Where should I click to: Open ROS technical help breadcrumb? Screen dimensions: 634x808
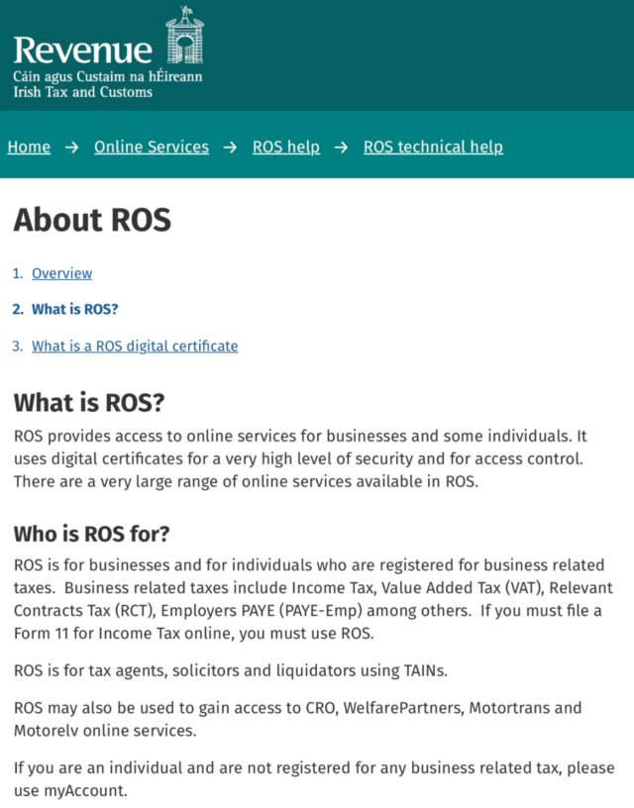tap(433, 147)
